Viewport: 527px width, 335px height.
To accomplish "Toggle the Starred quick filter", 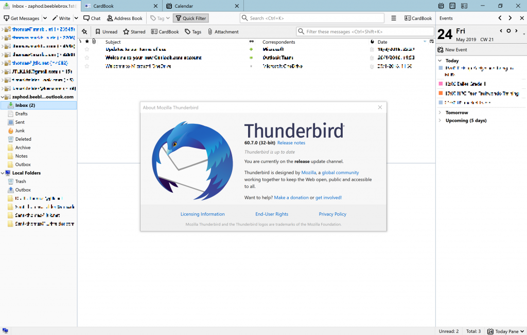I will [134, 31].
